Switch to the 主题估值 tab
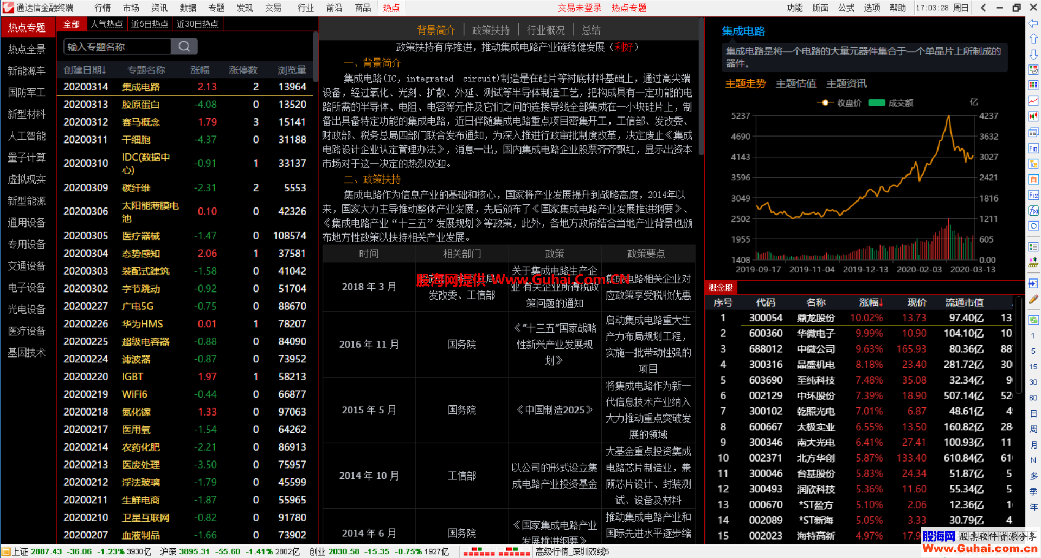 click(x=796, y=83)
